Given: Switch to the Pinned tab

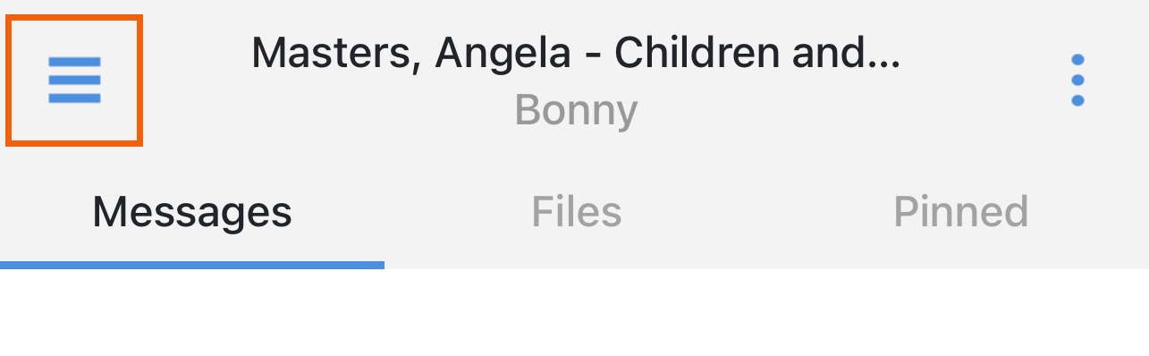Looking at the screenshot, I should pos(961,212).
